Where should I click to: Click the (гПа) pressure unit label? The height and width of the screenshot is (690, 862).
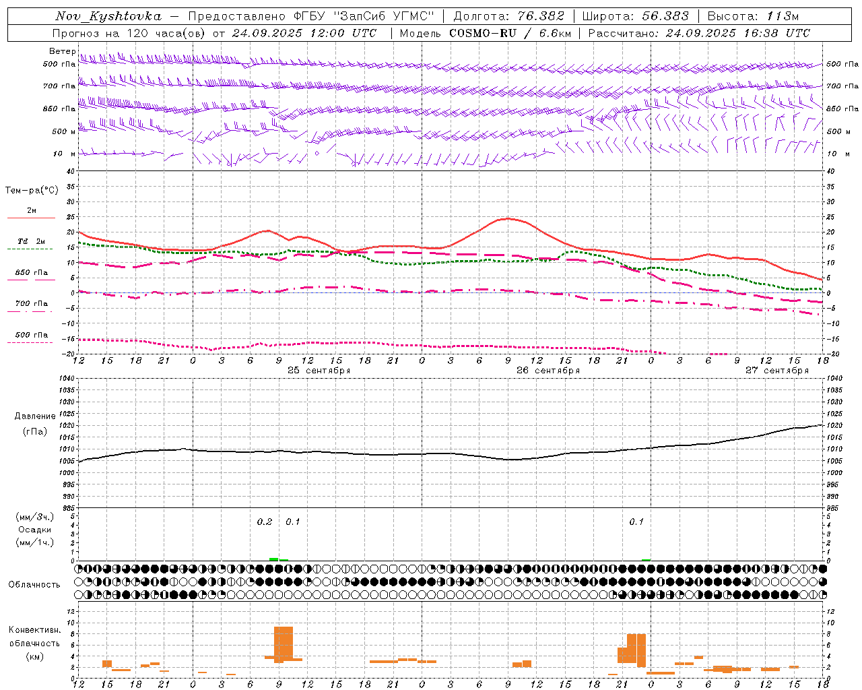pos(35,432)
